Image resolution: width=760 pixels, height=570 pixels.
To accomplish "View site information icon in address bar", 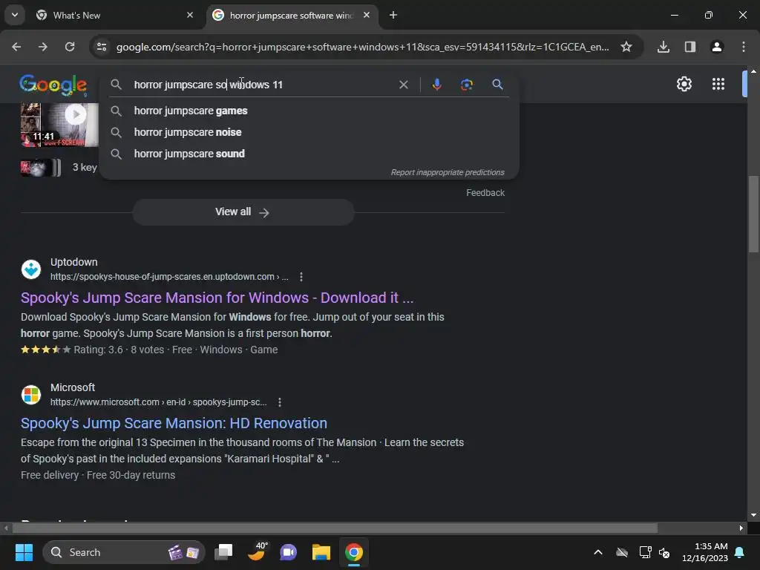I will pyautogui.click(x=102, y=47).
